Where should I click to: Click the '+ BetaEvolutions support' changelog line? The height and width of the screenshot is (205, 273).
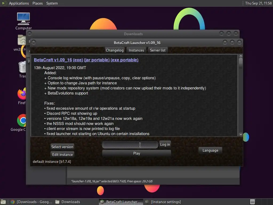coord(66,93)
